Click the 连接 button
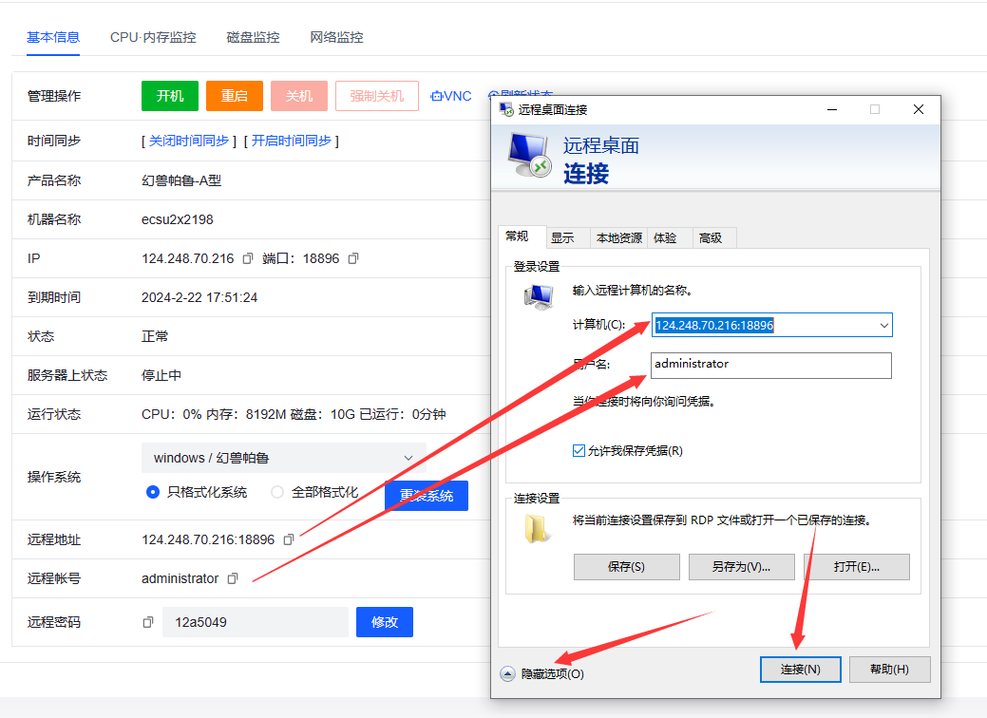This screenshot has width=987, height=718. tap(801, 669)
